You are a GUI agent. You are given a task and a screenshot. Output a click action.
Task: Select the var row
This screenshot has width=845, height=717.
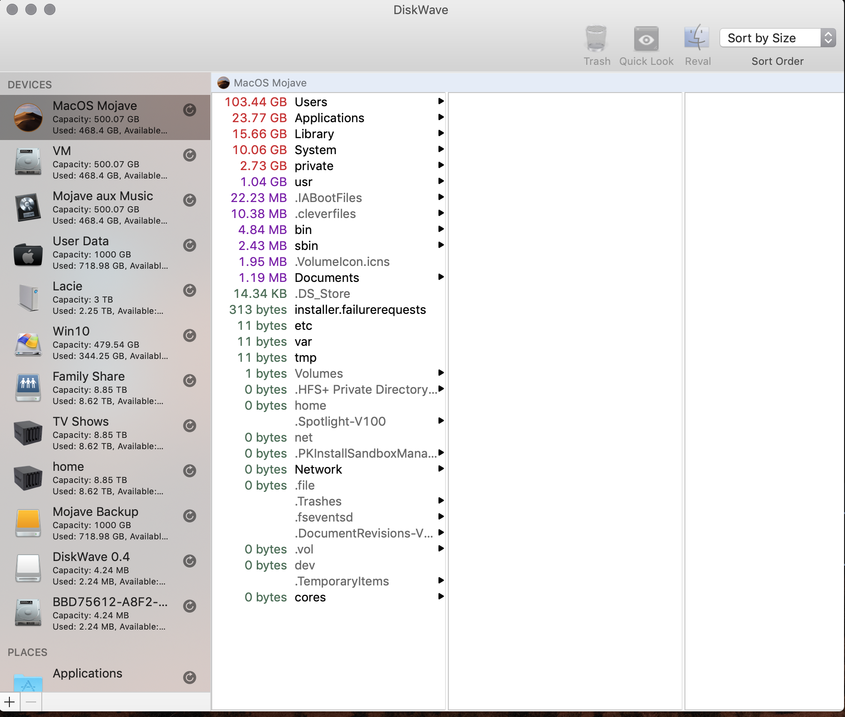tap(329, 342)
